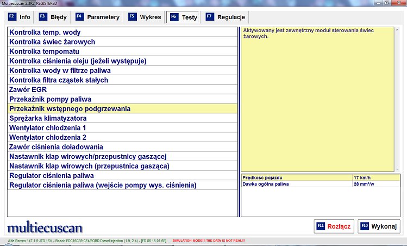Click the F10 icon on Wykonaj
The image size is (407, 246).
click(365, 226)
